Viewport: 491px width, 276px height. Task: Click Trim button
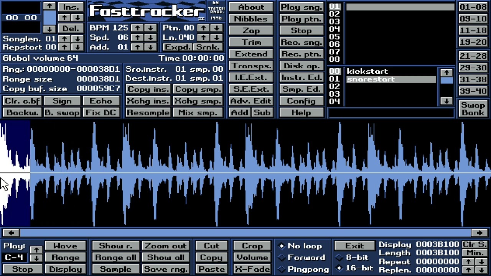click(x=251, y=42)
